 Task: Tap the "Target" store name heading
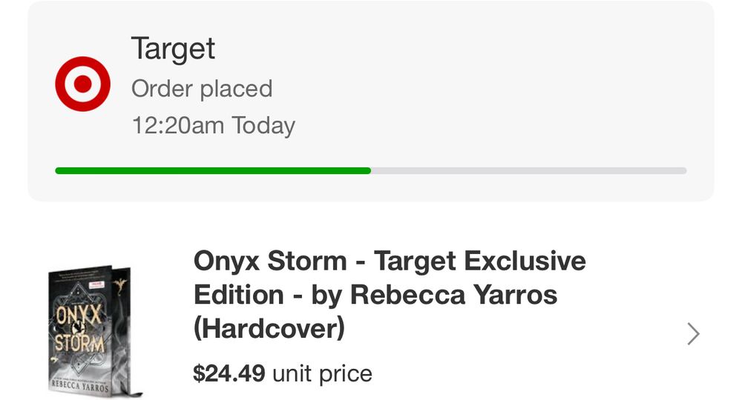173,49
